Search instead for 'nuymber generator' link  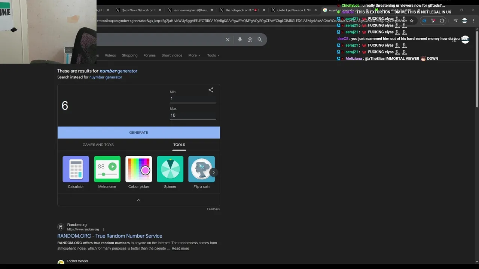(x=106, y=77)
